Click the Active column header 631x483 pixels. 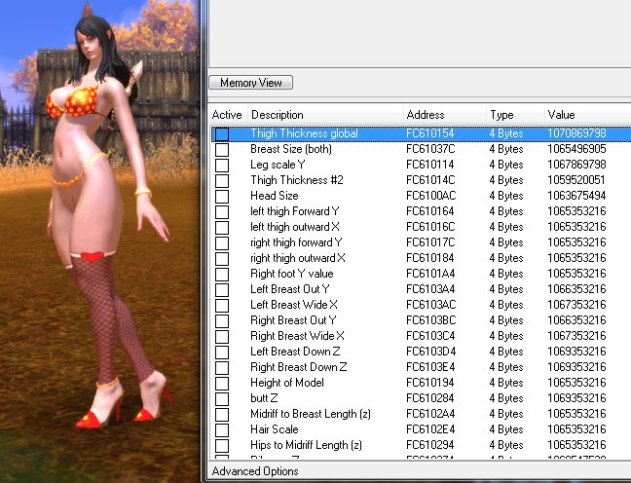[x=227, y=115]
